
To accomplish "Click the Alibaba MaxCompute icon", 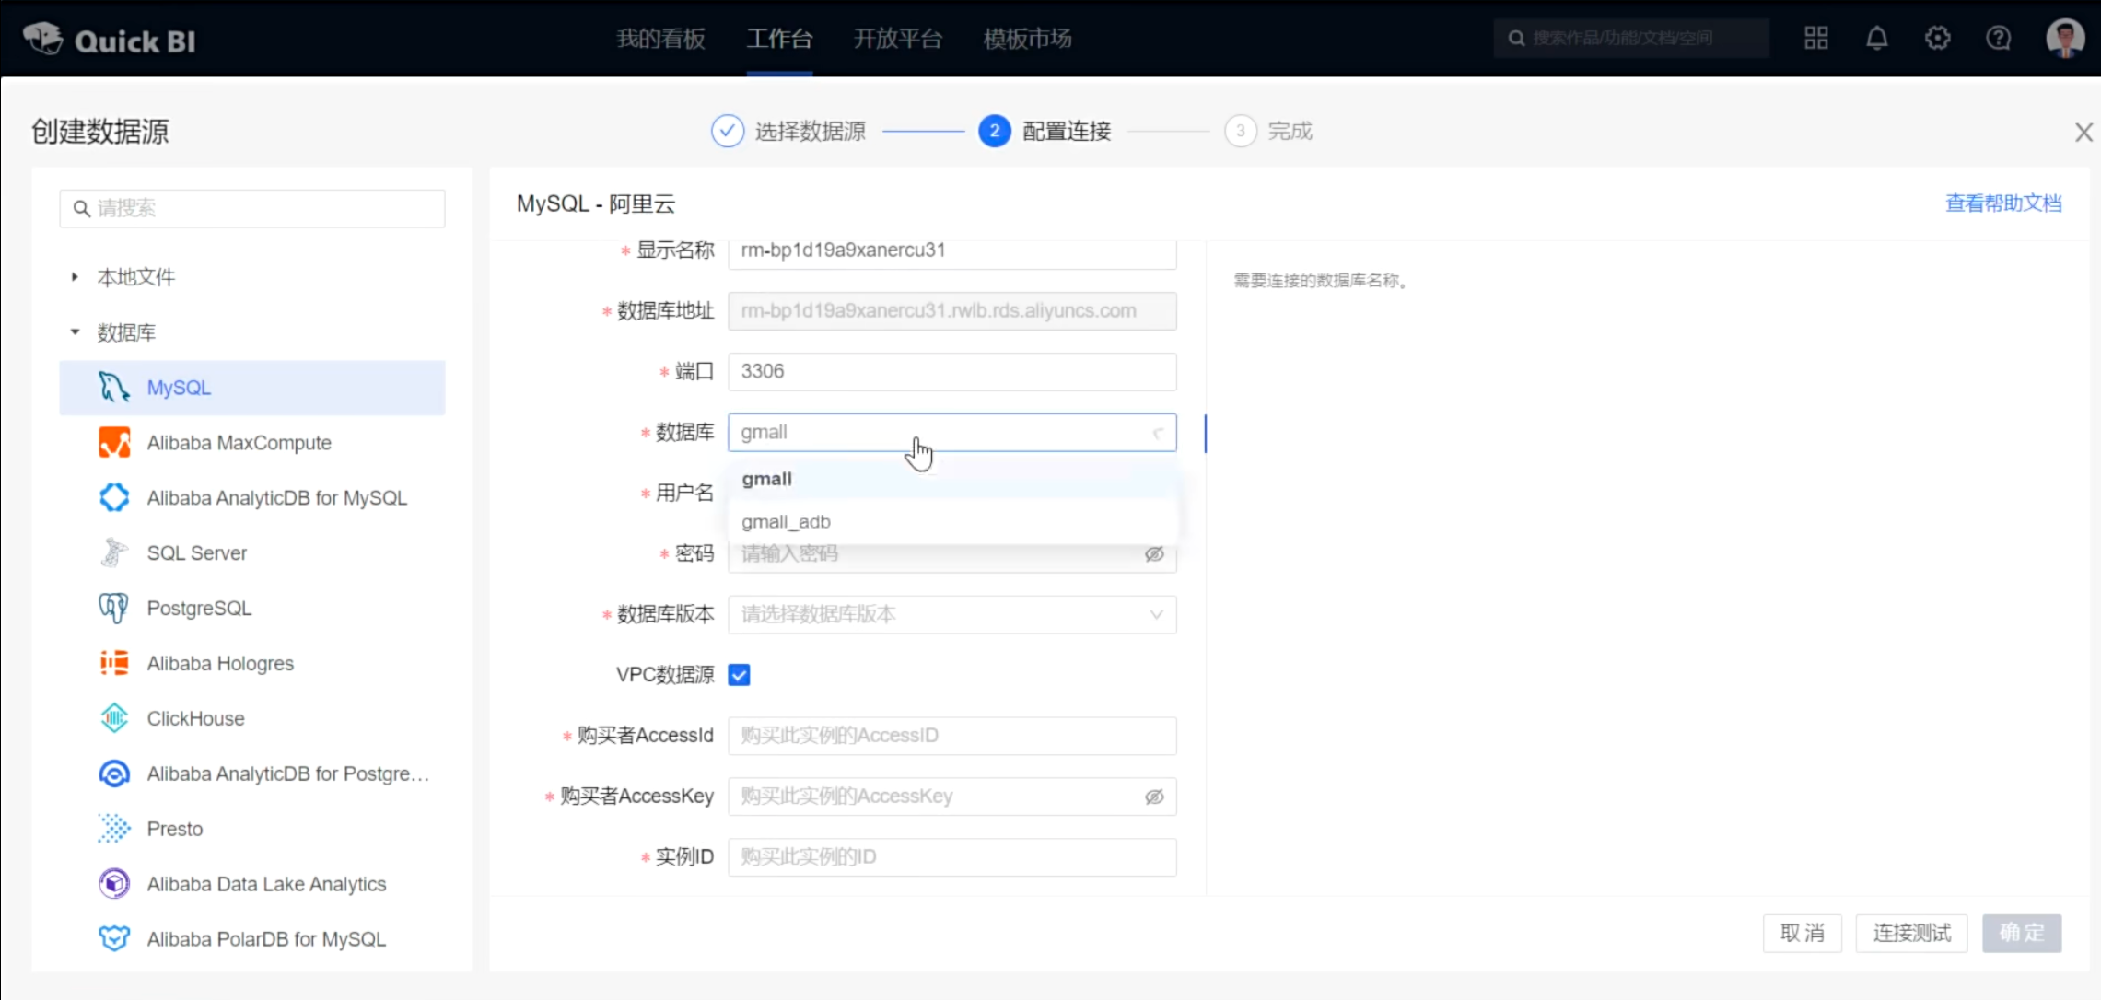I will pos(114,443).
